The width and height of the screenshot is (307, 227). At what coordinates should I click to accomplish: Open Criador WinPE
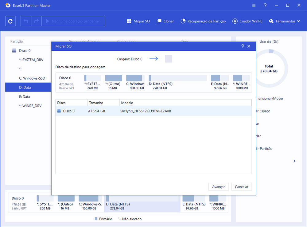[x=247, y=21]
